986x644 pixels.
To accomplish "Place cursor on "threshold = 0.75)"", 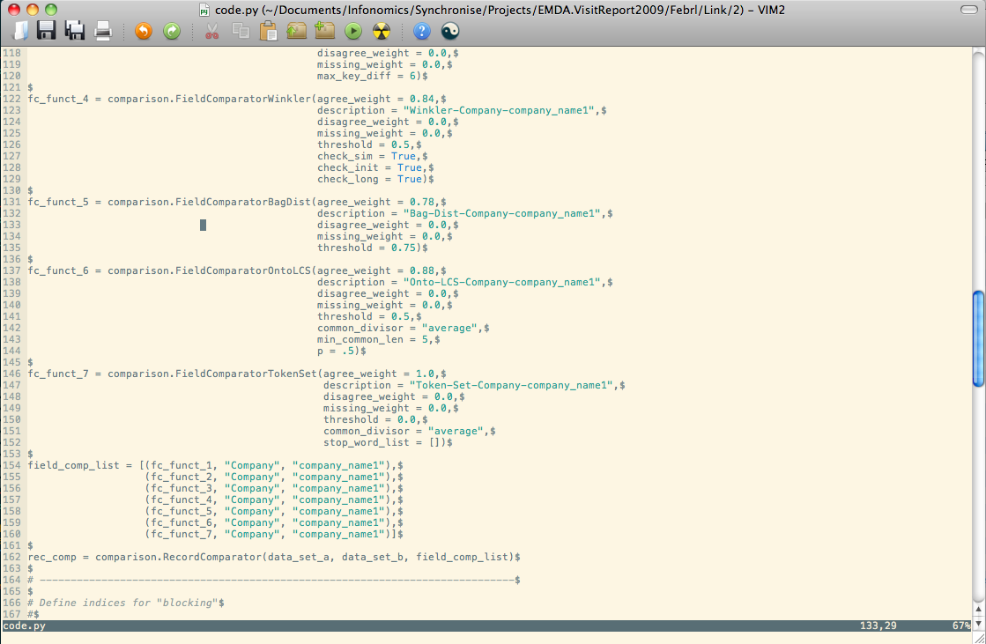I will tap(372, 248).
